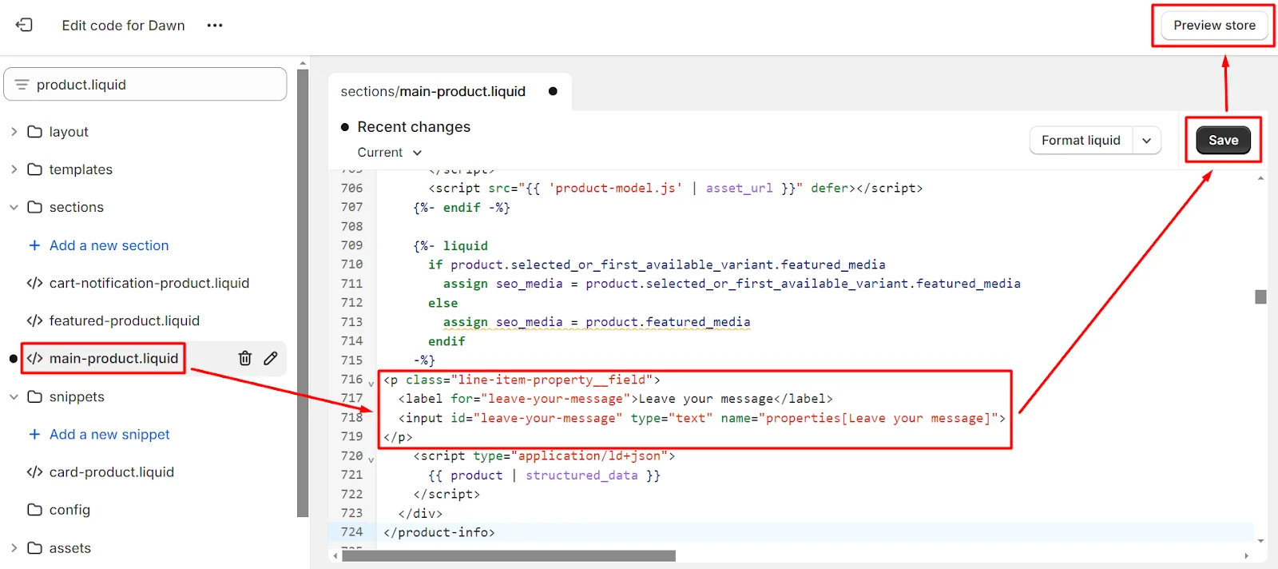Viewport: 1278px width, 569px height.
Task: Click Add a new snippet link
Action: [109, 434]
